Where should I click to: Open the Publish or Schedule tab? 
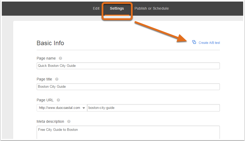click(x=152, y=8)
